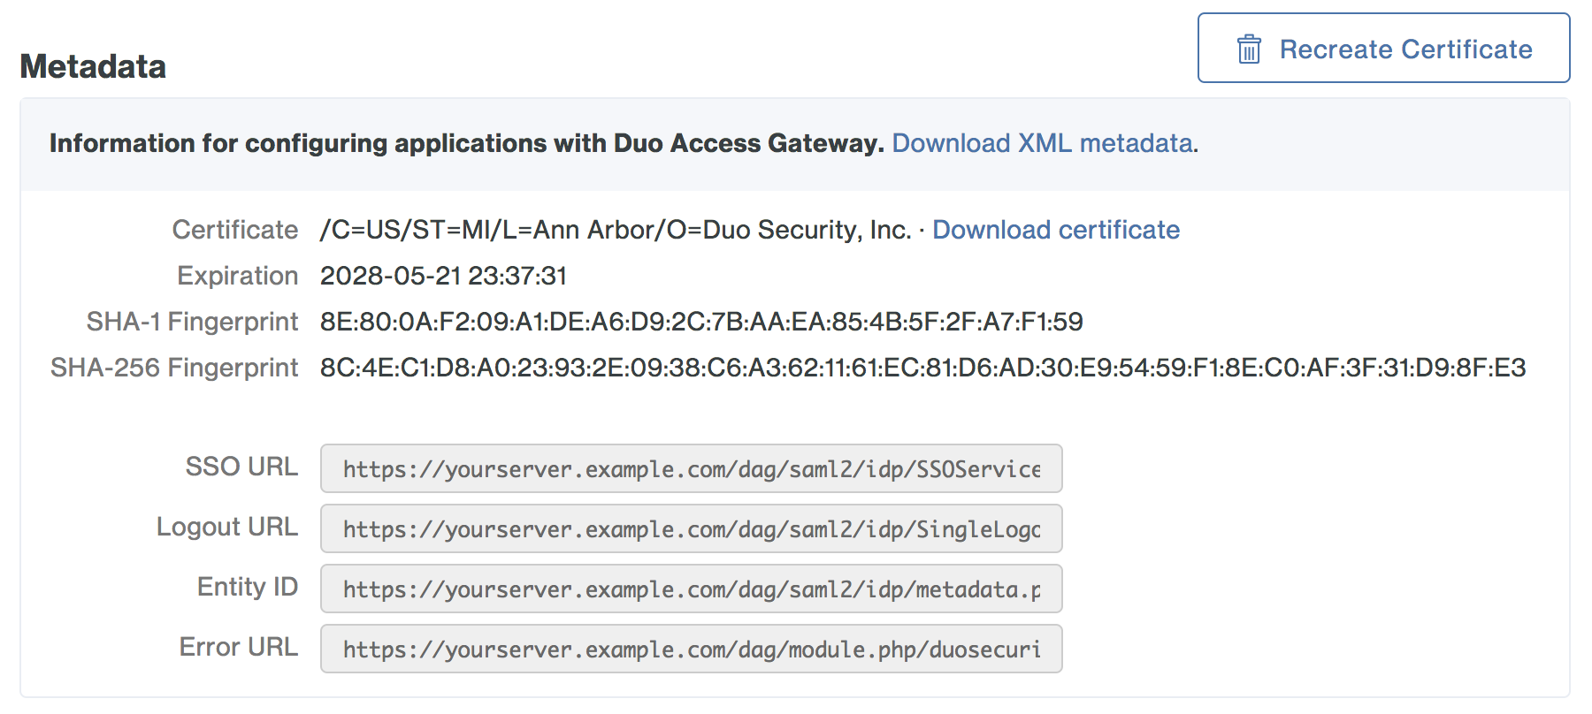Select the Logout URL text box
This screenshot has width=1592, height=714.
coord(691,528)
